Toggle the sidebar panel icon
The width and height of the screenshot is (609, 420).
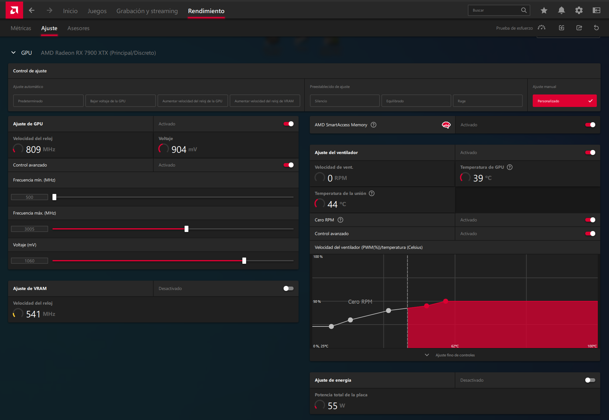597,10
